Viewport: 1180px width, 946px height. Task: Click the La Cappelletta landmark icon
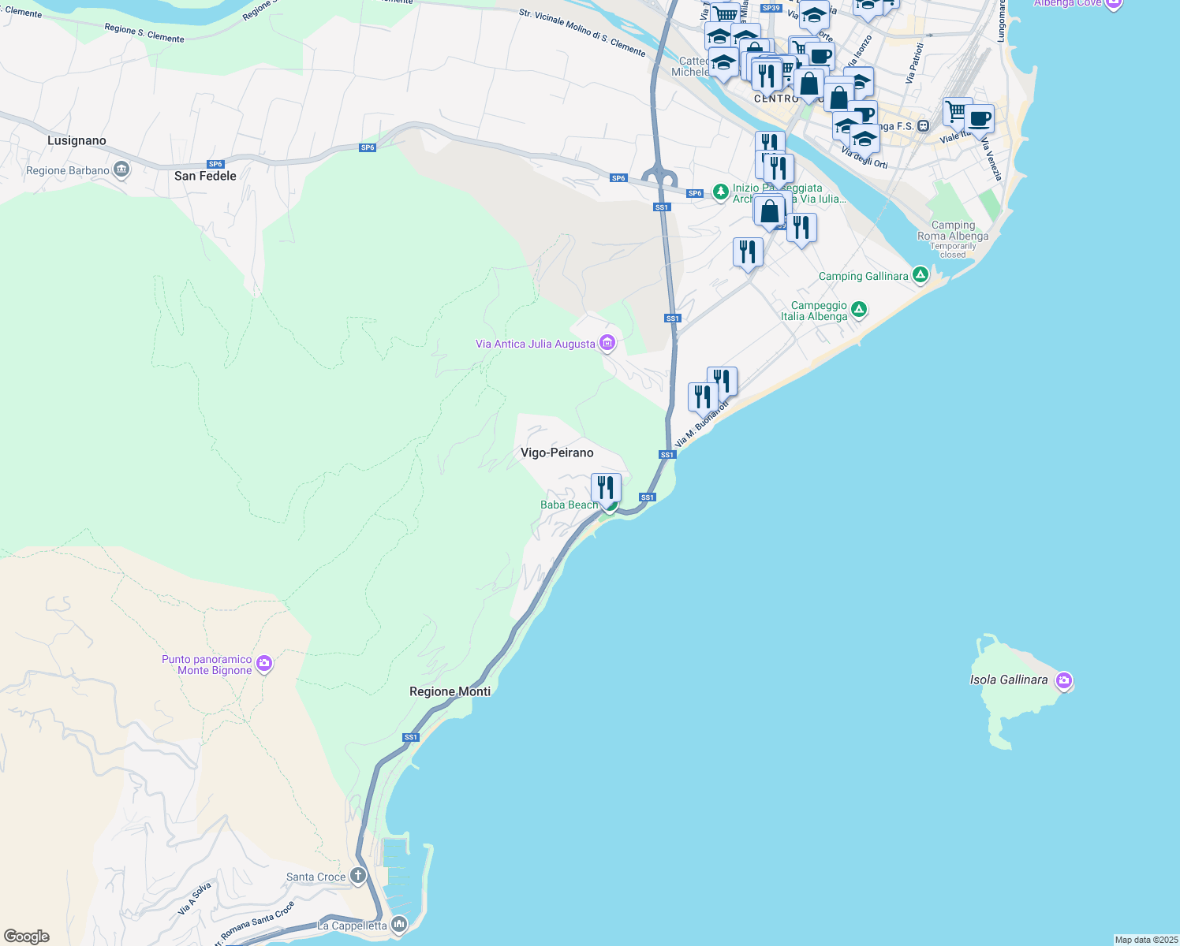coord(399,925)
